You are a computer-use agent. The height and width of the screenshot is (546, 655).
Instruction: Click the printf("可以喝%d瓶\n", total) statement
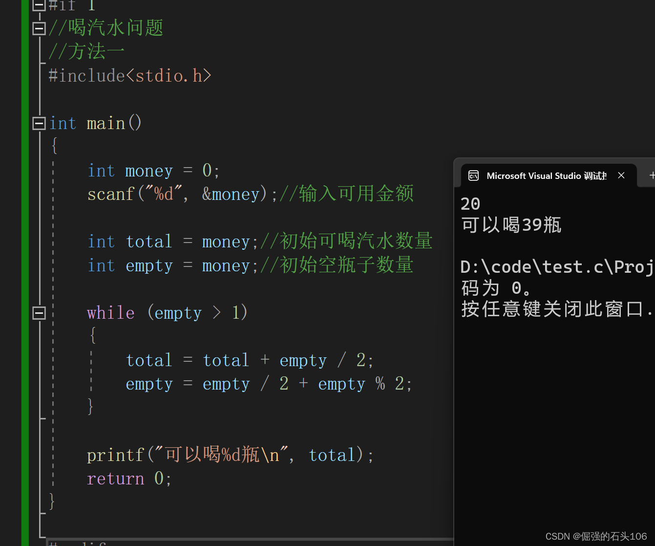click(231, 455)
